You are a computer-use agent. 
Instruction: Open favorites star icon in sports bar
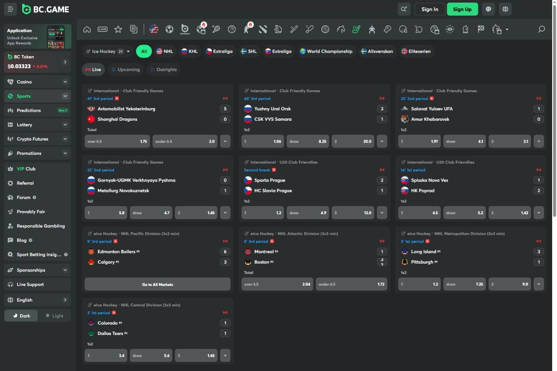pos(118,29)
